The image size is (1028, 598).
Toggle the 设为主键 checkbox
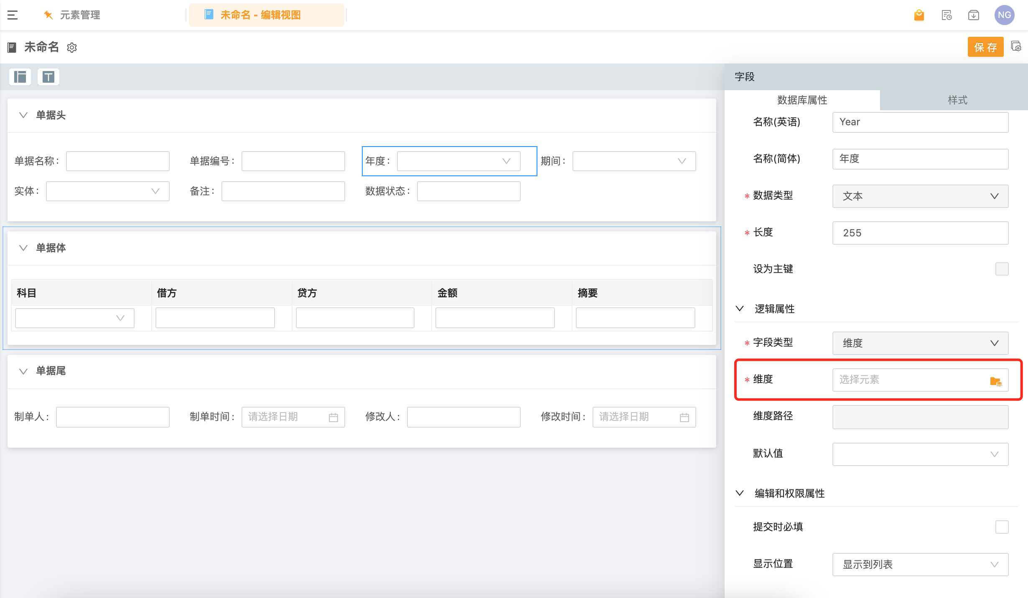1002,269
